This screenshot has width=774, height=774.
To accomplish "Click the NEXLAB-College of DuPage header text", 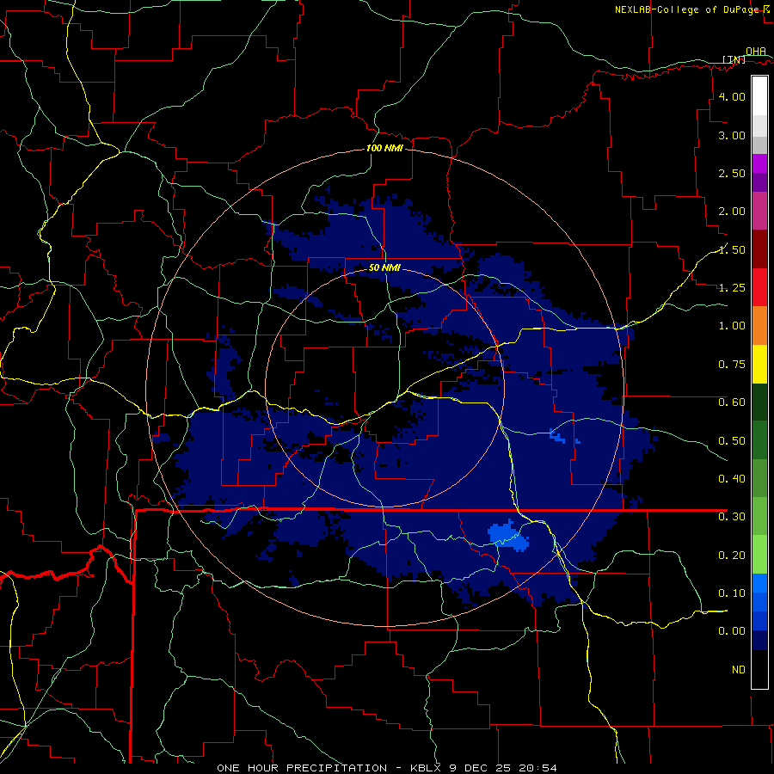I will coord(686,9).
